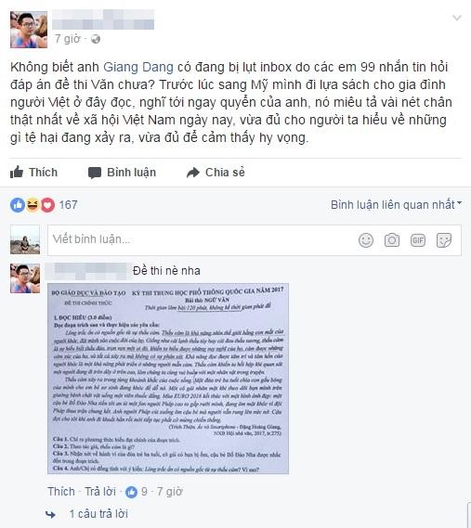Open the Bình luận liên quan nhất sort dropdown
471x528 pixels.
pos(396,205)
